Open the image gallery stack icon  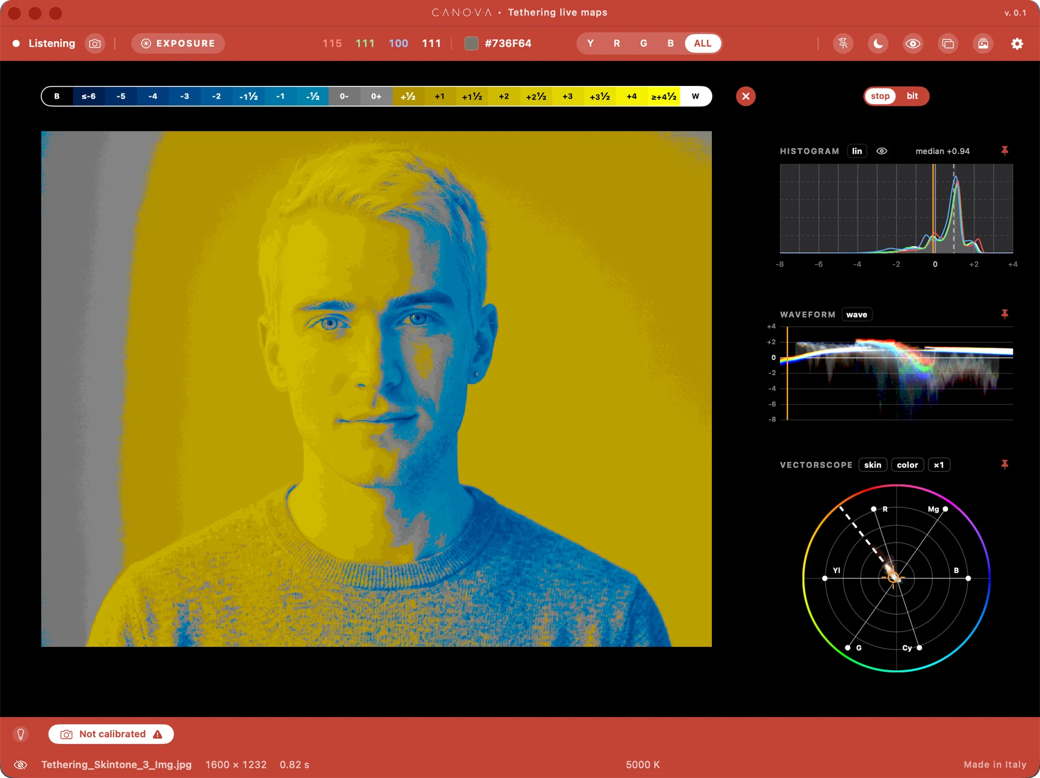pos(983,43)
